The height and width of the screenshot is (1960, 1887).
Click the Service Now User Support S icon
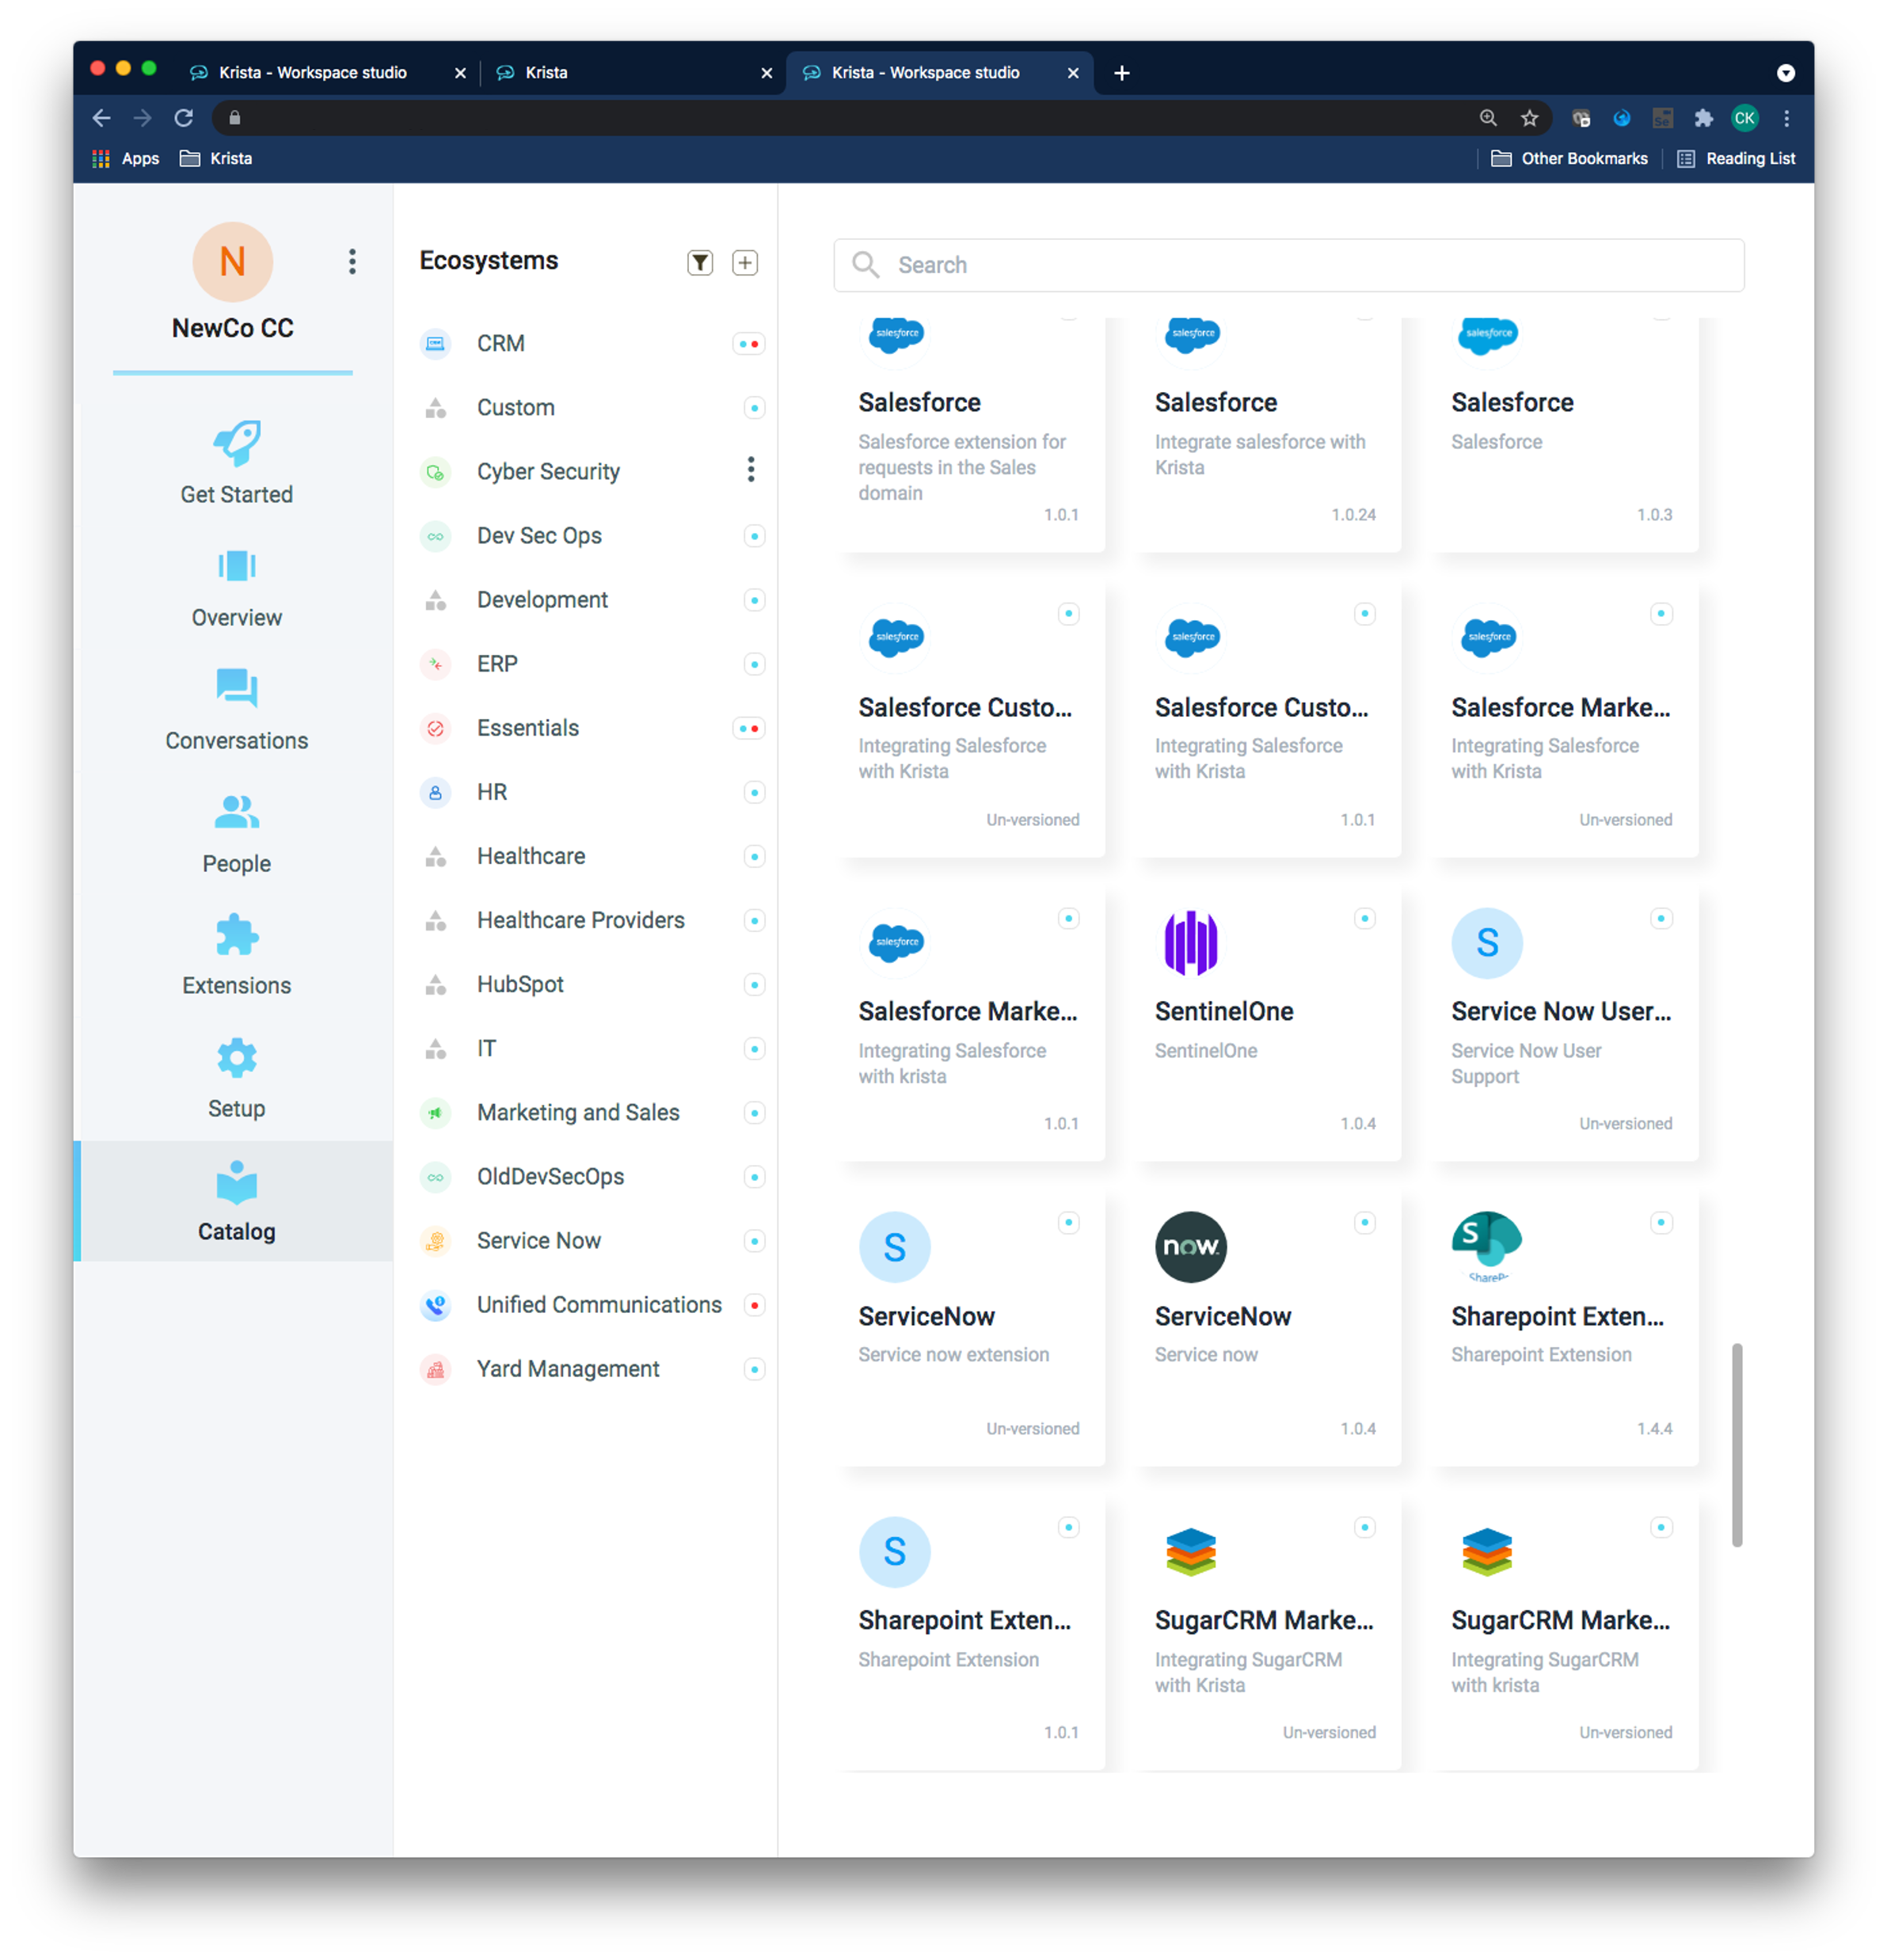point(1487,943)
